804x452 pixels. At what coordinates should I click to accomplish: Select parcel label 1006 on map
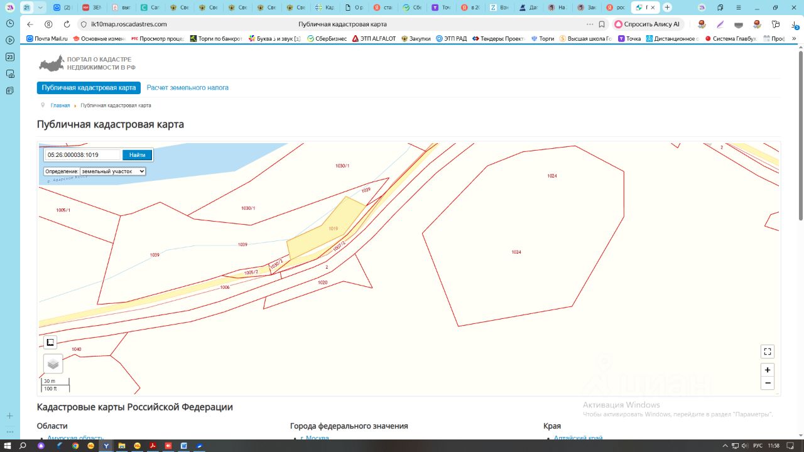pos(225,287)
